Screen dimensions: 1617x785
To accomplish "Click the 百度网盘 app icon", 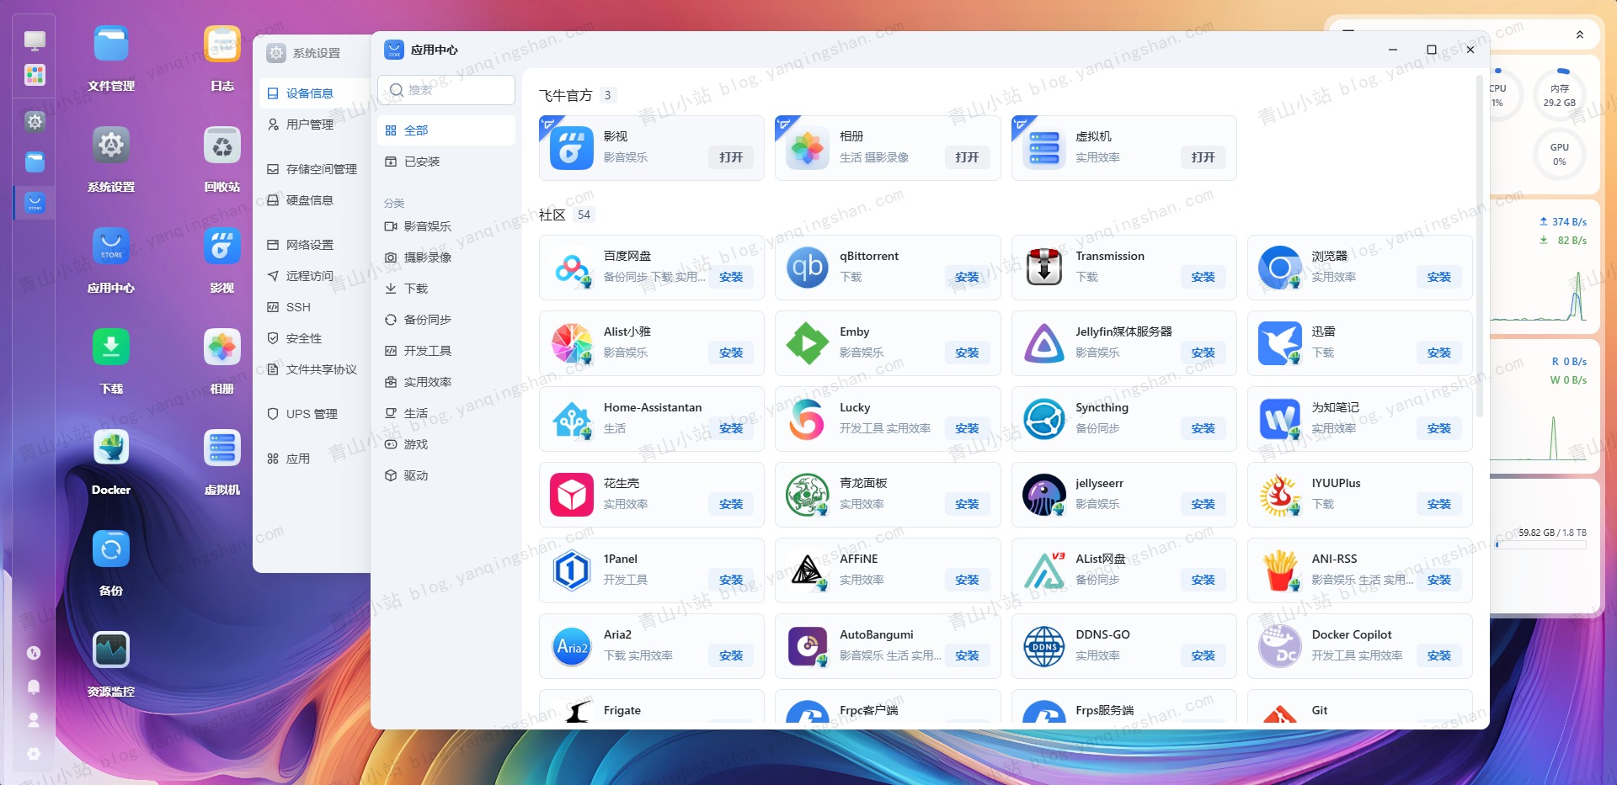I will [572, 268].
